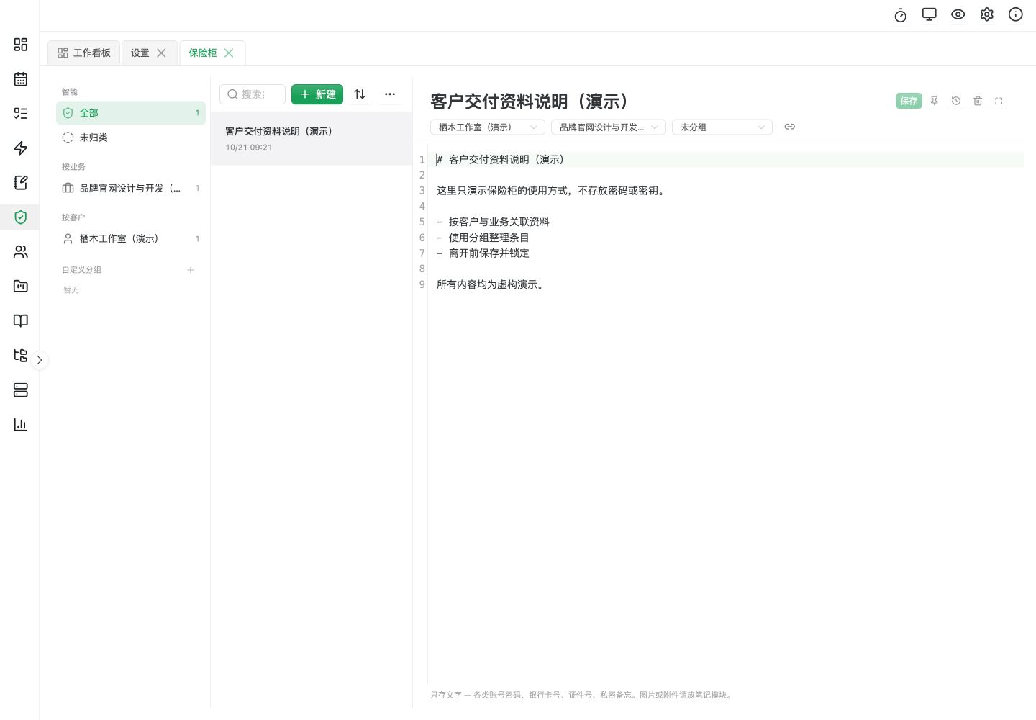
Task: Open the more options ellipsis menu
Action: tap(390, 94)
